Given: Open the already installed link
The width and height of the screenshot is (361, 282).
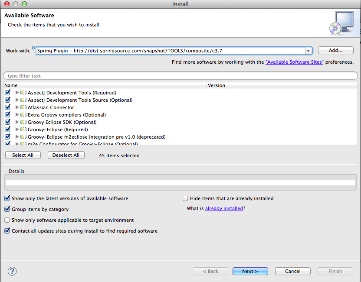Looking at the screenshot, I should point(224,208).
